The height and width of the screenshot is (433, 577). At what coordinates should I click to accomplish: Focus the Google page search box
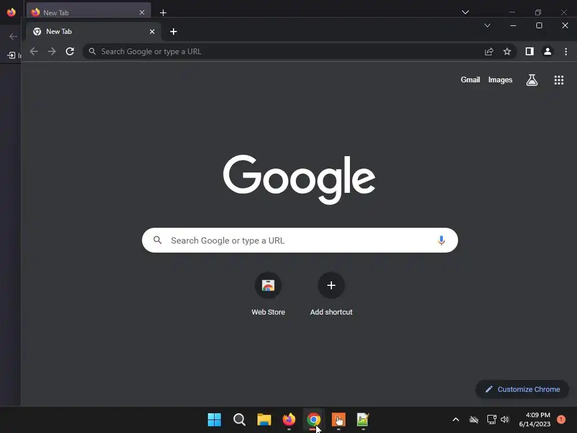300,240
